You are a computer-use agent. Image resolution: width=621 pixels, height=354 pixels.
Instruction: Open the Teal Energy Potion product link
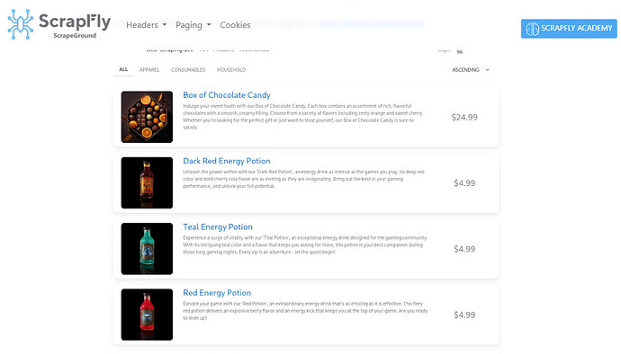pyautogui.click(x=218, y=227)
